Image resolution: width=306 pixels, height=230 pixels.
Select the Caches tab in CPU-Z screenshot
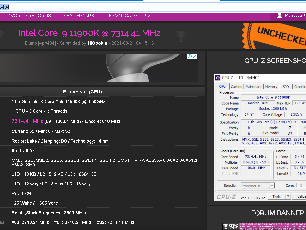(236, 87)
